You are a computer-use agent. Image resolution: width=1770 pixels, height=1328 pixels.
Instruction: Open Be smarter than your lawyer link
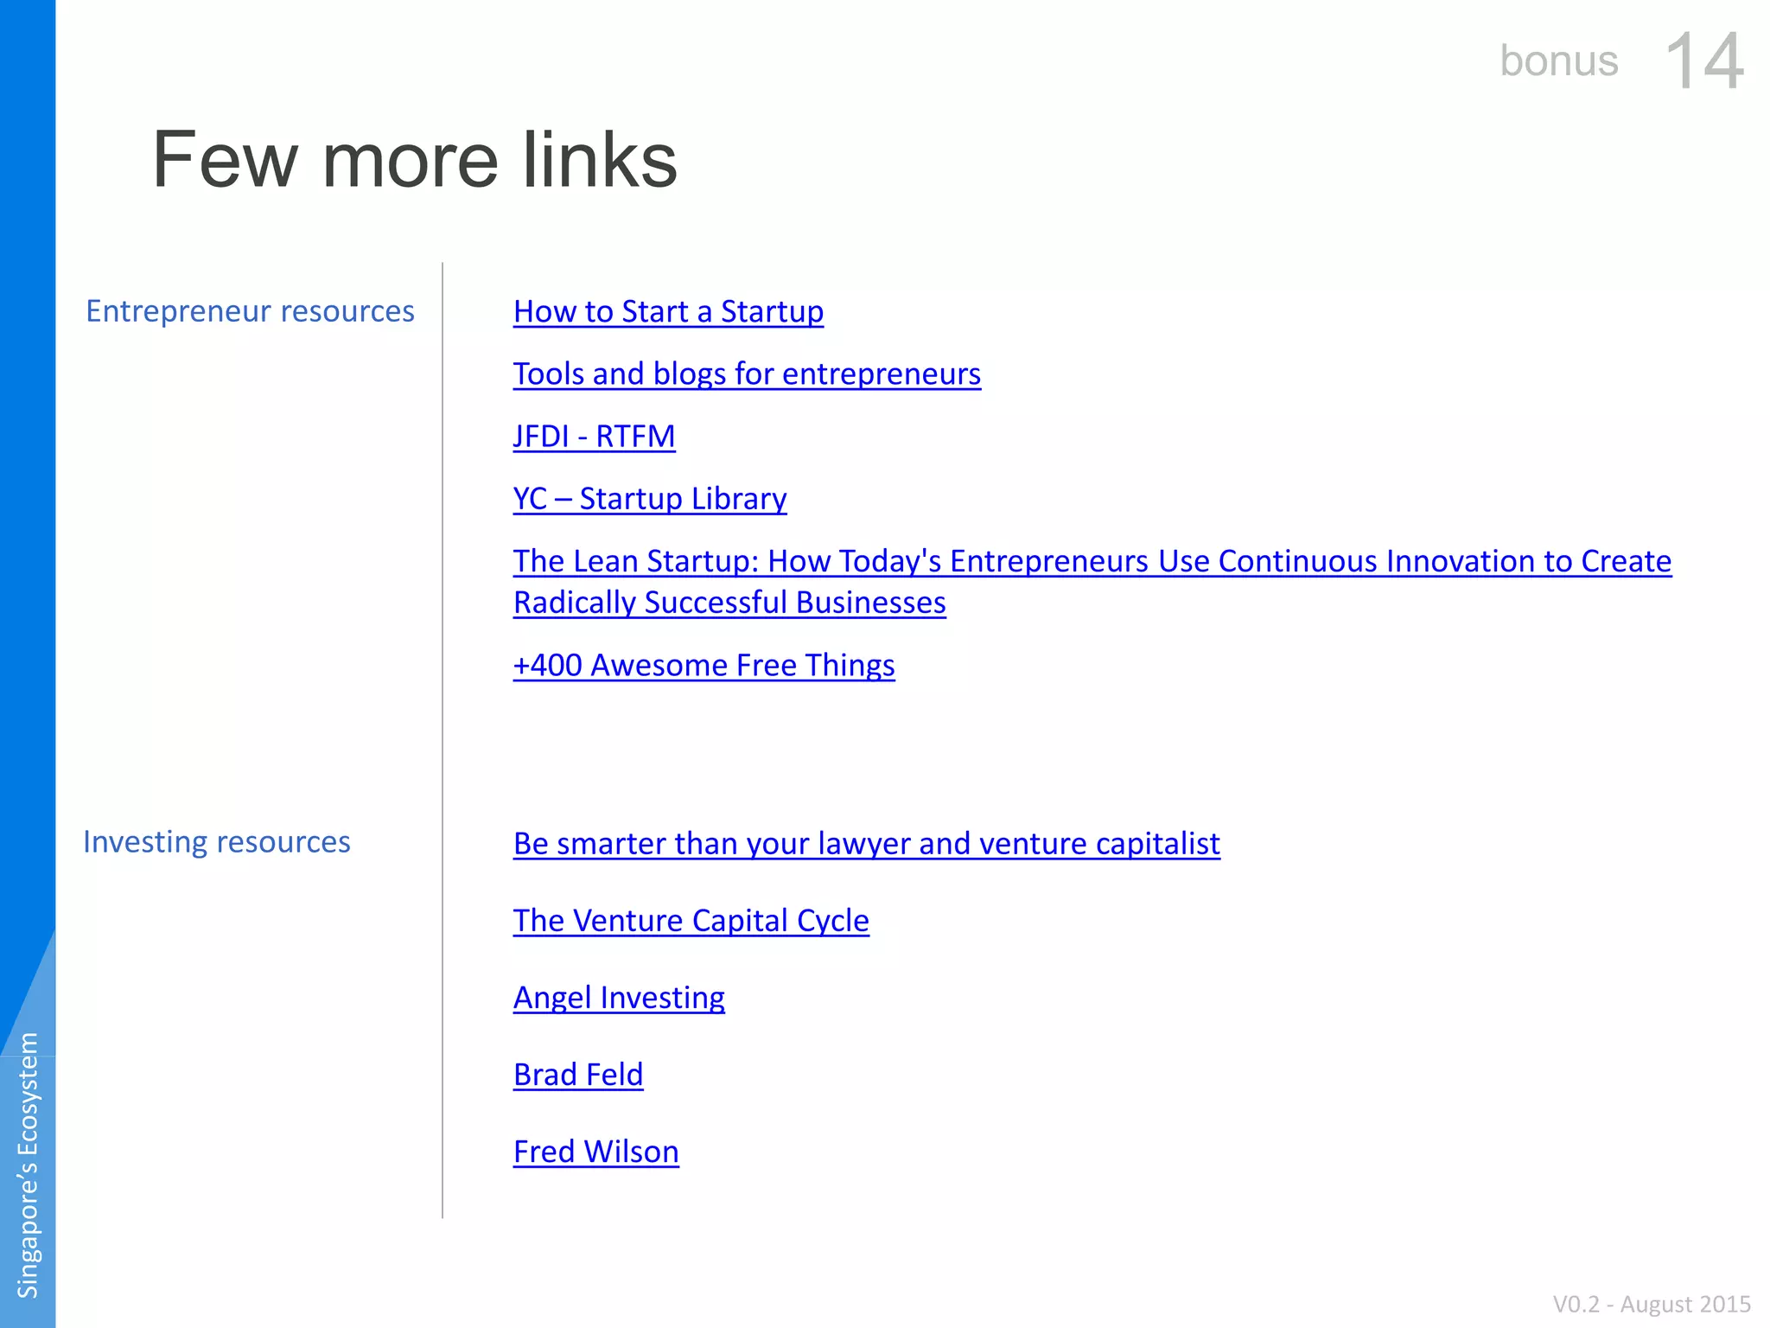click(x=867, y=843)
